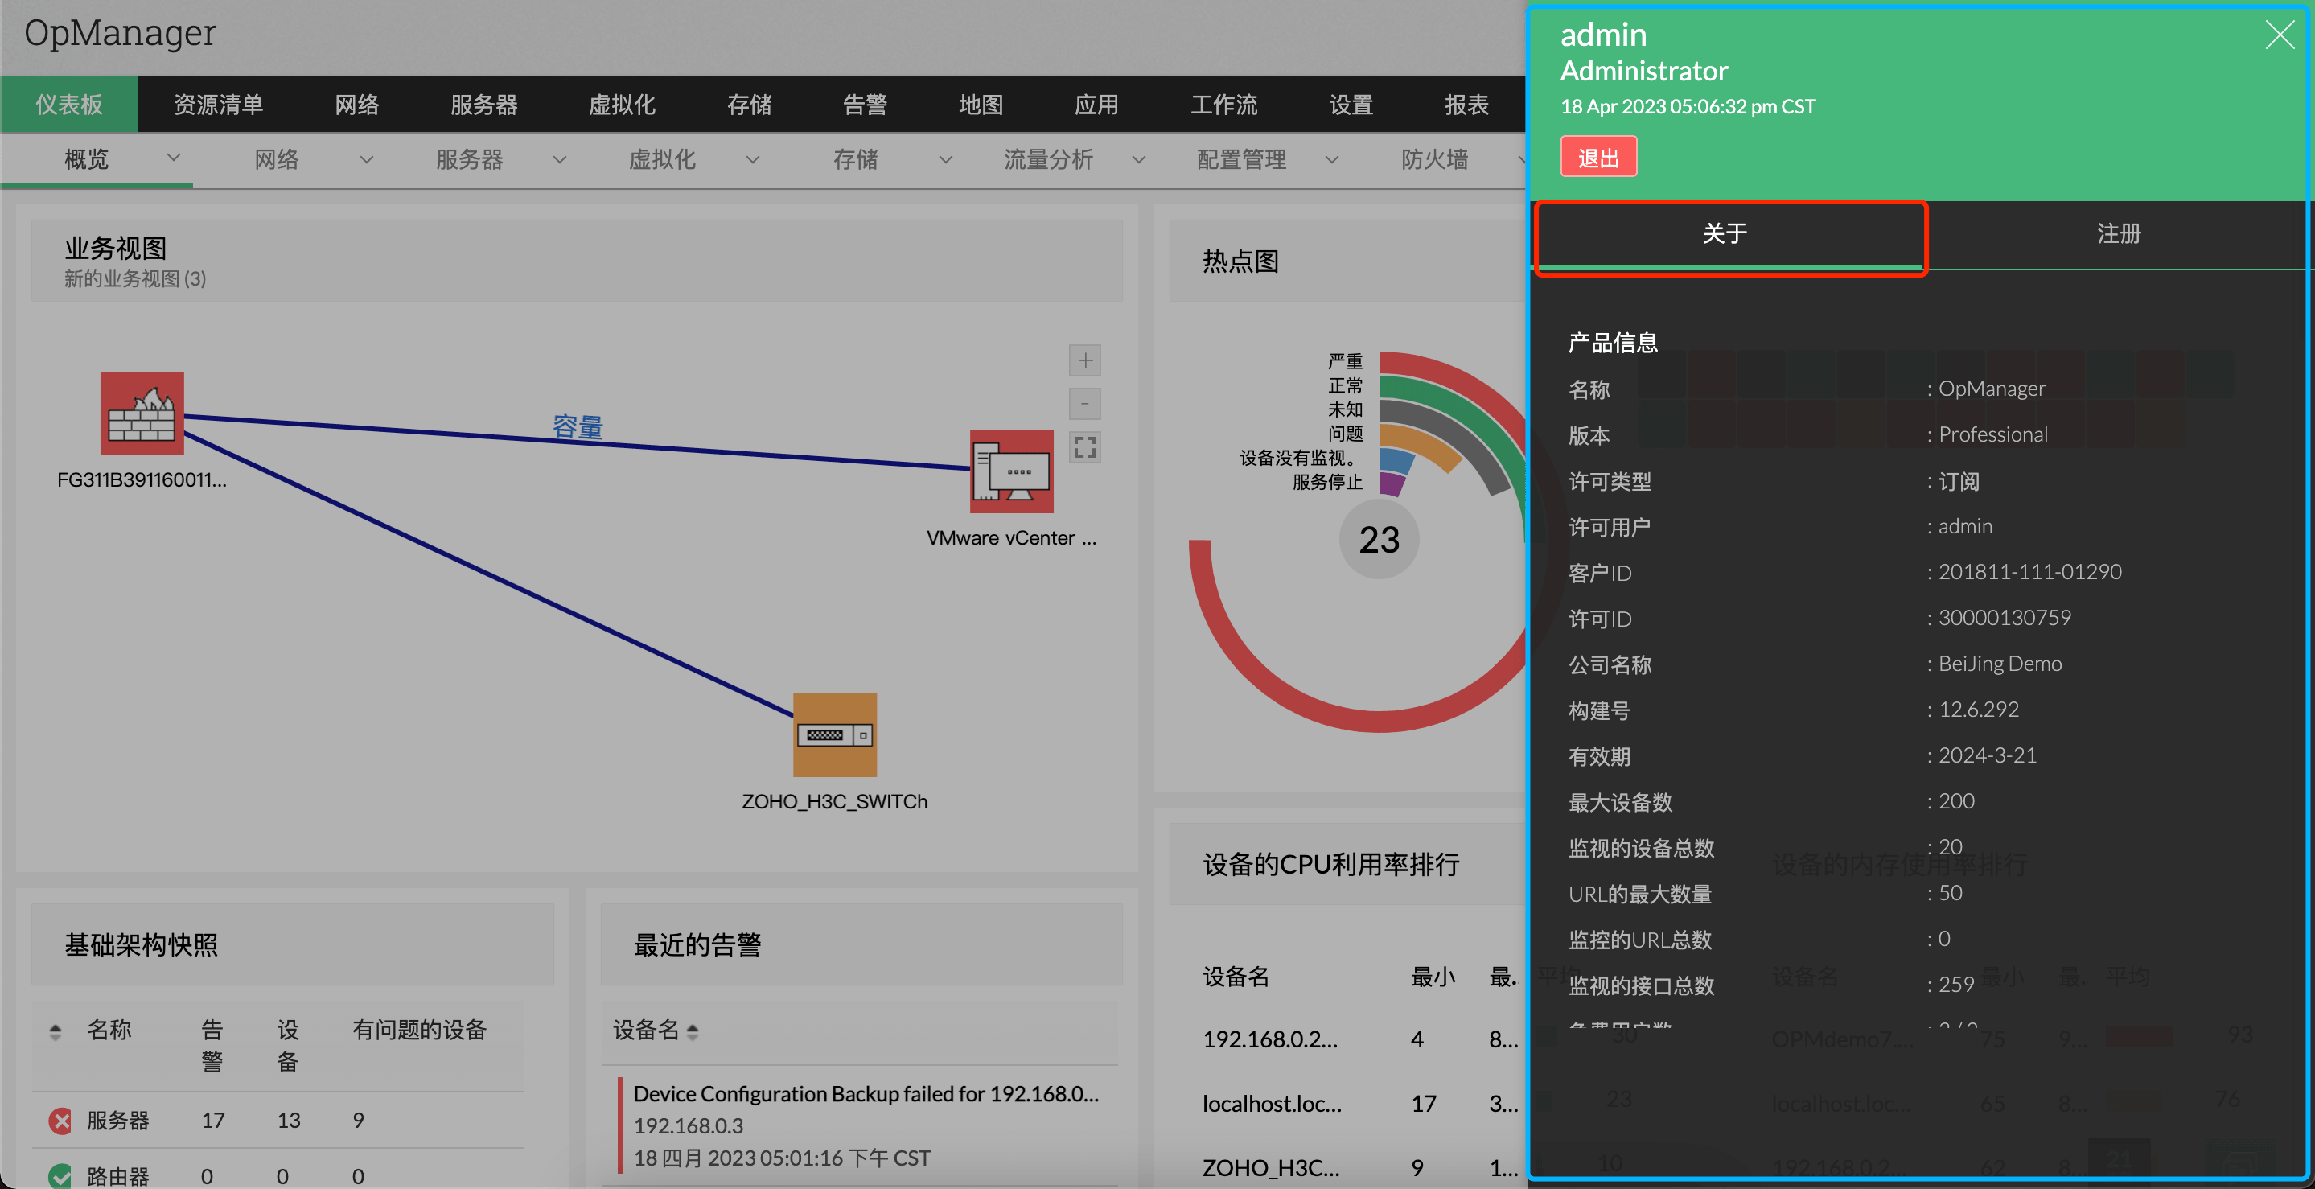Zoom in the business view map
The image size is (2315, 1189).
tap(1085, 360)
